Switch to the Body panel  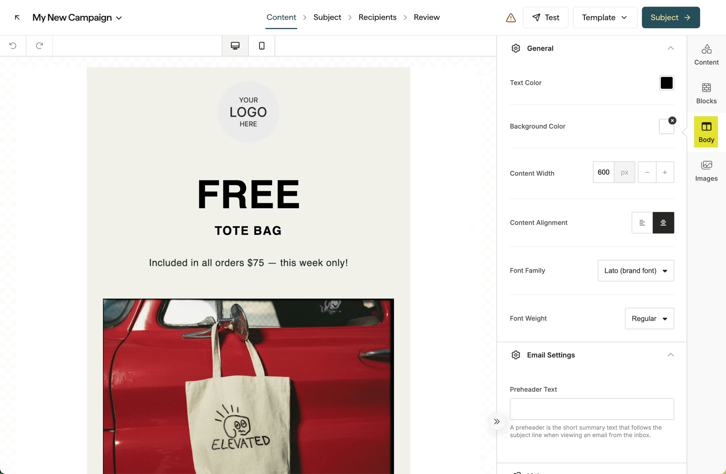[x=706, y=132]
